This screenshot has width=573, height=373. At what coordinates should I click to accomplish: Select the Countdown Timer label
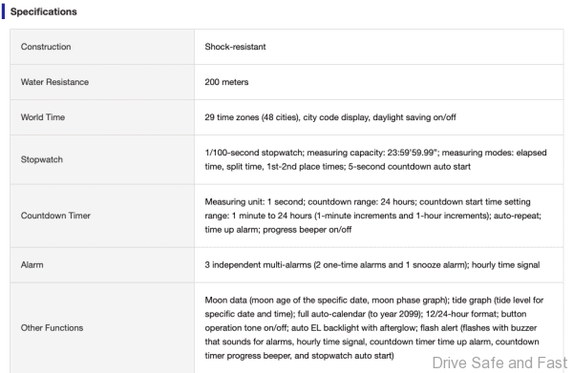click(55, 216)
